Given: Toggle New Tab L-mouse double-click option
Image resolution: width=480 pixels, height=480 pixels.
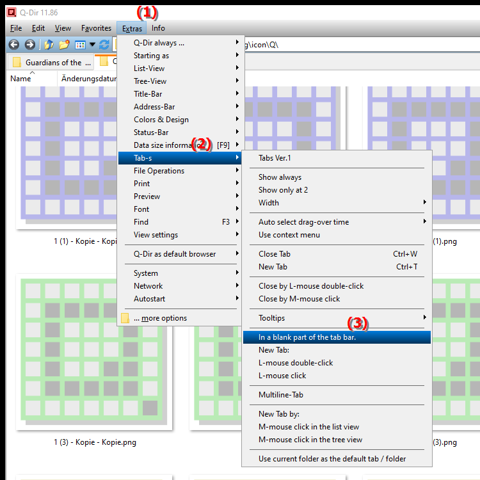Looking at the screenshot, I should click(337, 363).
